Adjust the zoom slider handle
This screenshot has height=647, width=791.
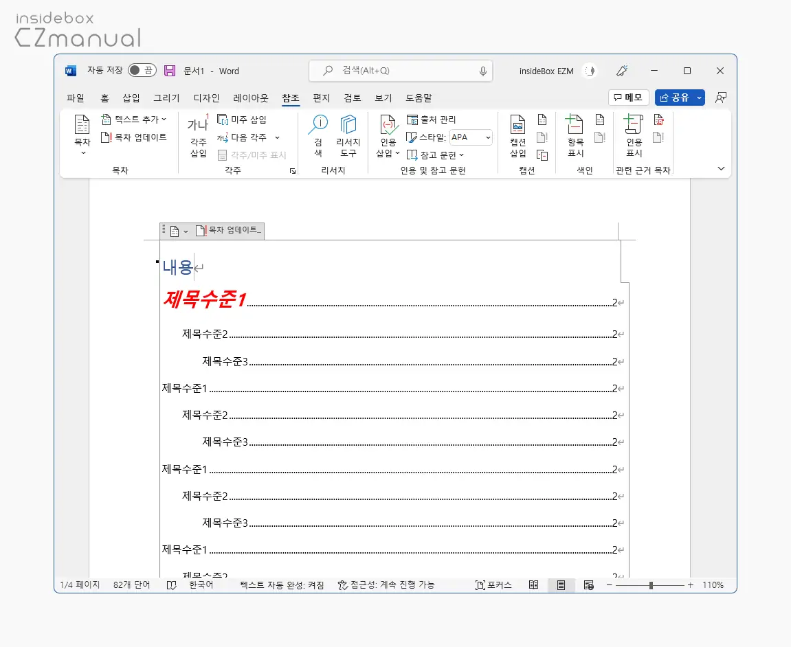(651, 585)
